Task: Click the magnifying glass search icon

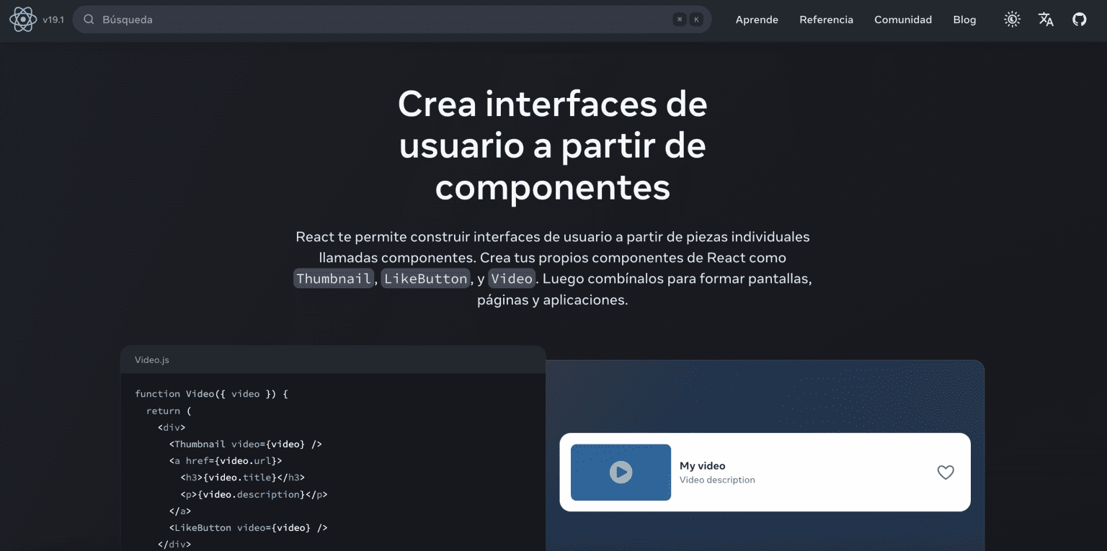Action: point(89,19)
